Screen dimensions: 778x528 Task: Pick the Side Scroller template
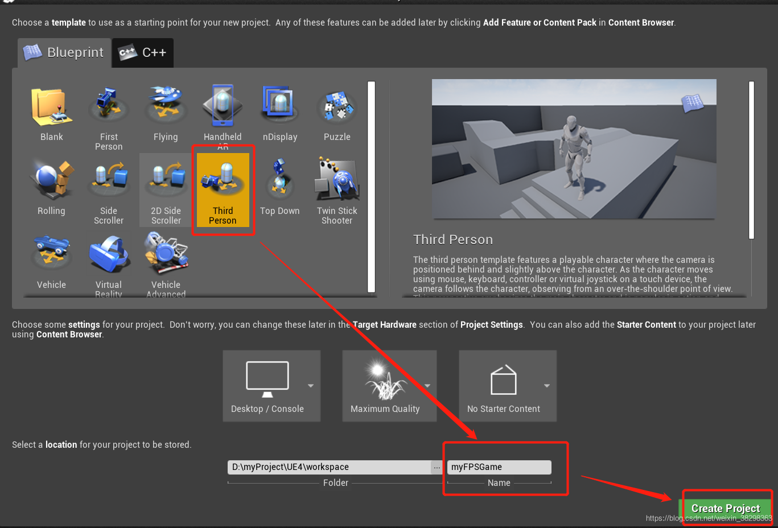point(109,191)
